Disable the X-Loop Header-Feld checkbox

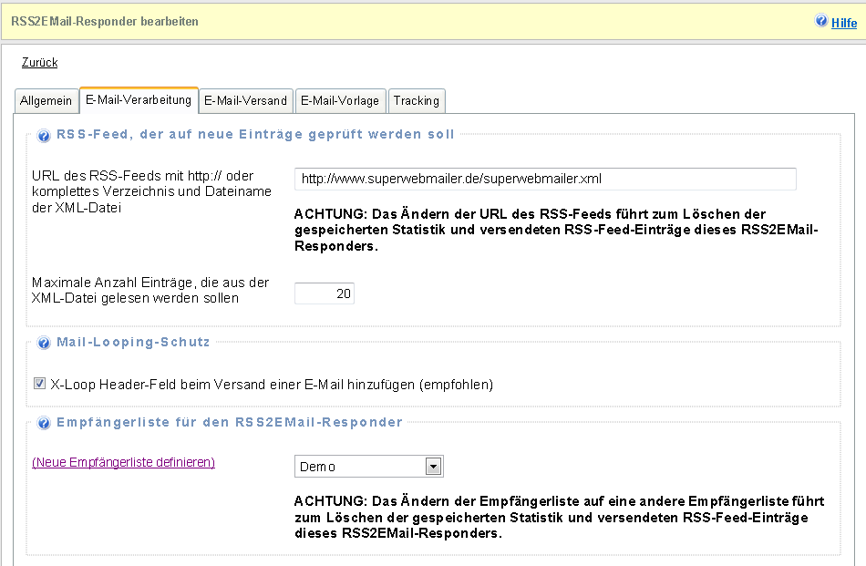(x=40, y=384)
